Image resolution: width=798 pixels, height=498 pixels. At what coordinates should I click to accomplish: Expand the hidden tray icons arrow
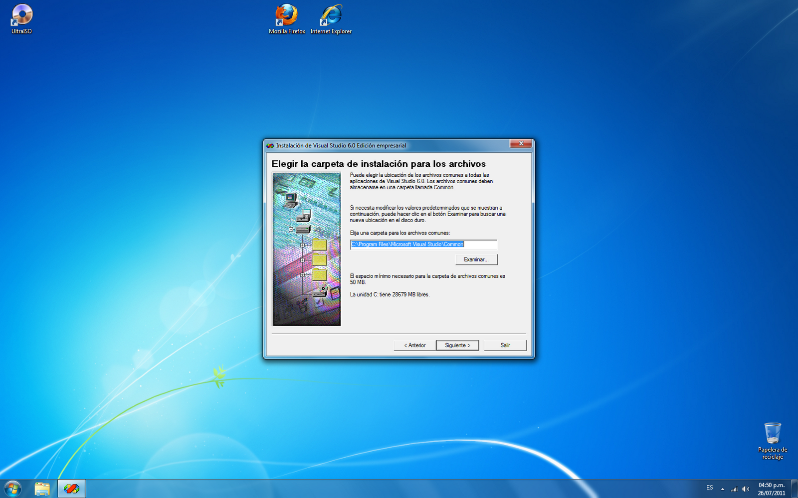point(722,489)
